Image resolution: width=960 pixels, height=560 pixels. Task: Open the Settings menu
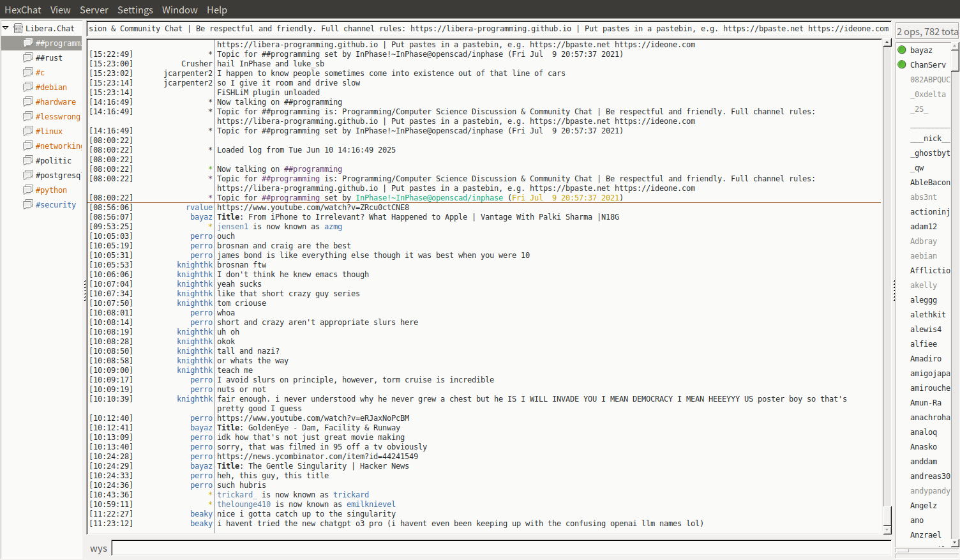pyautogui.click(x=135, y=10)
